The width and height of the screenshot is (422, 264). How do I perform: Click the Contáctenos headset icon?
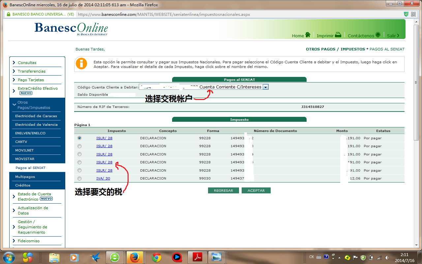[378, 35]
